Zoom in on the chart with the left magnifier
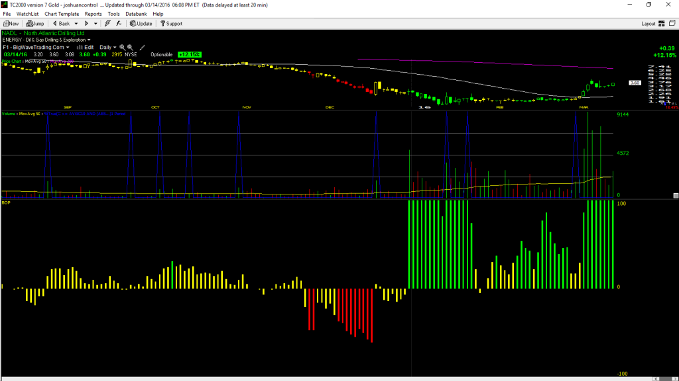 tap(122, 48)
